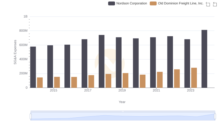Click left handle of the range slider

(x=31, y=117)
